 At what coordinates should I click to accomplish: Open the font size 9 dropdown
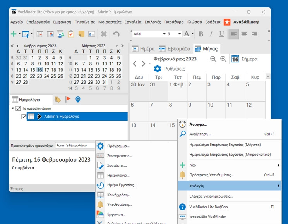click(x=180, y=34)
